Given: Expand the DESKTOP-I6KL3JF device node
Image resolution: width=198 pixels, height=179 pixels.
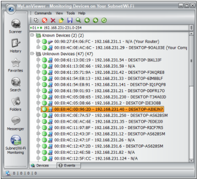Looking at the screenshot, I should pyautogui.click(x=38, y=60).
